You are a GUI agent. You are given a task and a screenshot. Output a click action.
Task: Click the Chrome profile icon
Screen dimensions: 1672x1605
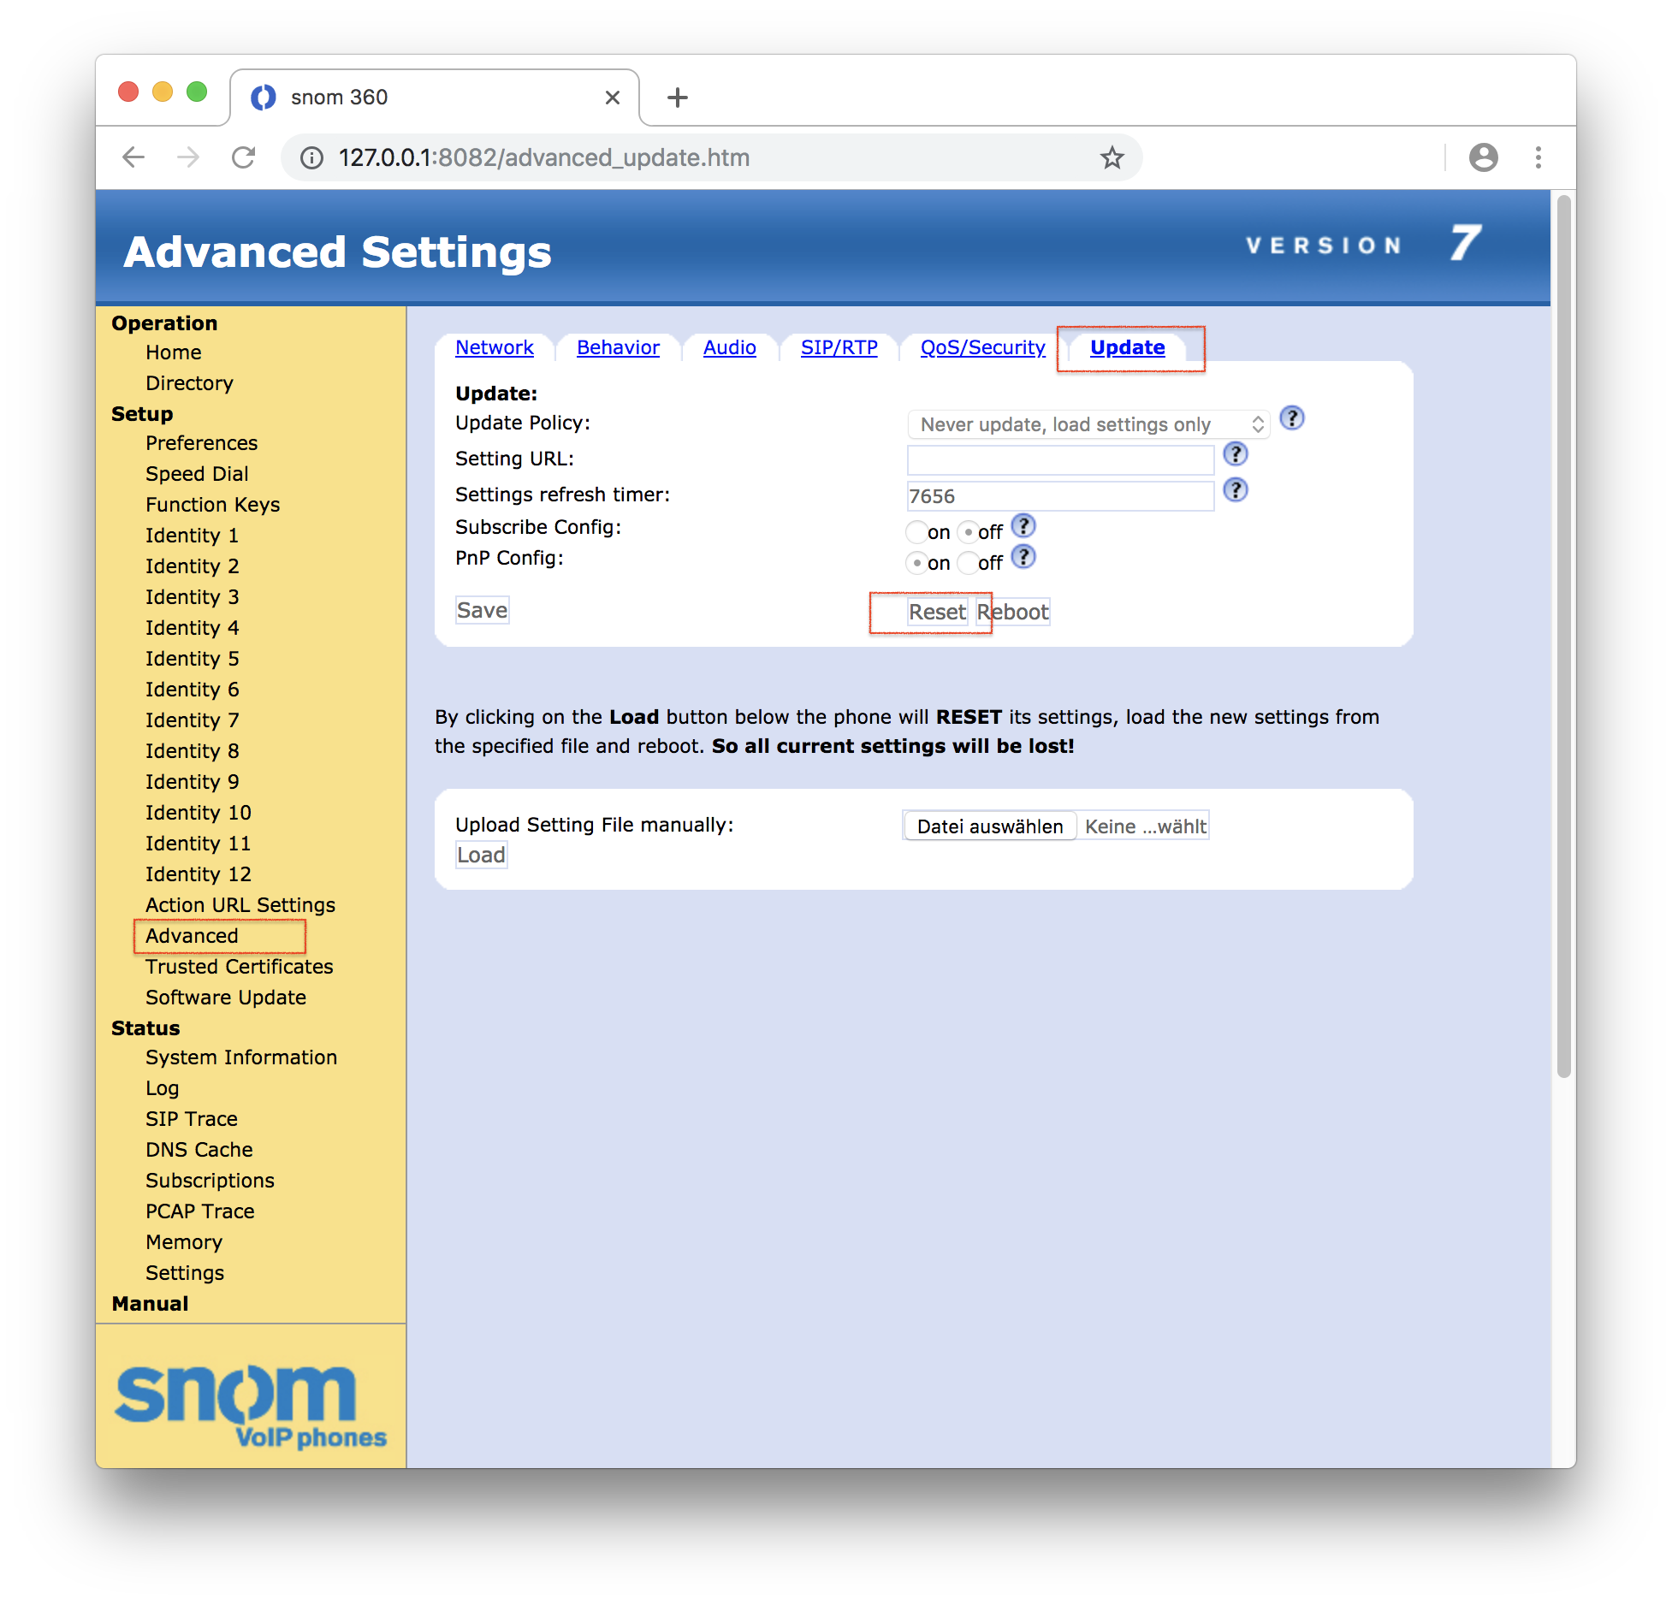click(1484, 157)
